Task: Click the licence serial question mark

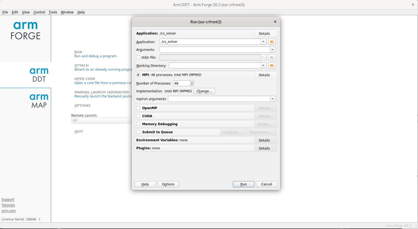Action: pos(39,219)
